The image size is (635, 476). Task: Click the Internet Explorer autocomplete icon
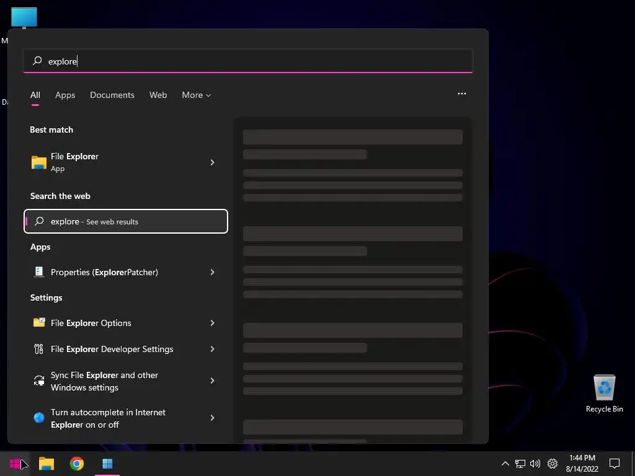[39, 418]
